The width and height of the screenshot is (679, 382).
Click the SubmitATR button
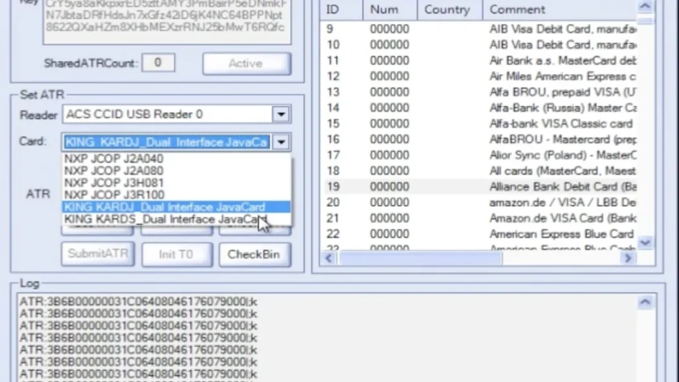pos(98,254)
